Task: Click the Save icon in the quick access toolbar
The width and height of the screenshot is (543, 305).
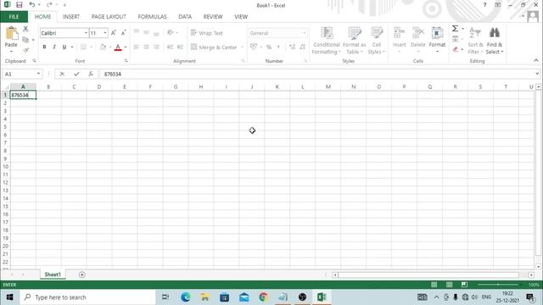Action: (19, 5)
